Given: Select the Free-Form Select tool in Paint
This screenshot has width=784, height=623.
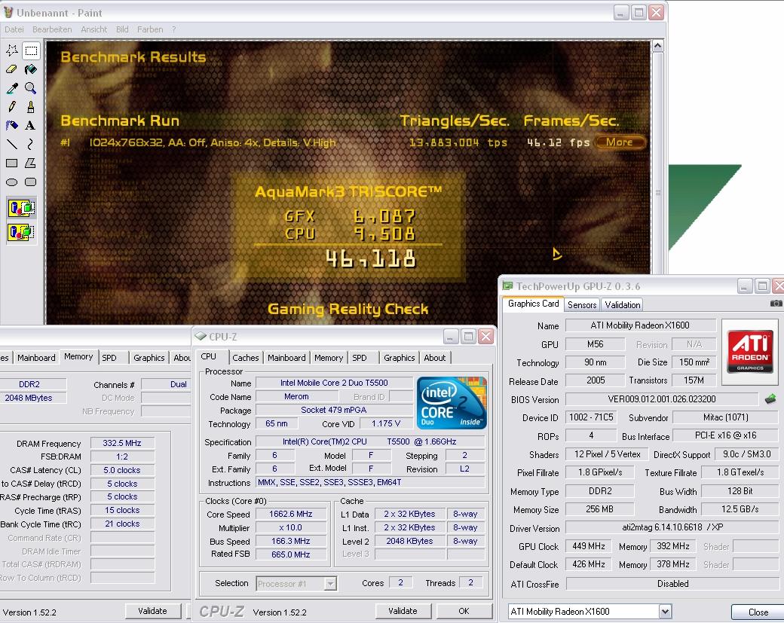Looking at the screenshot, I should [x=12, y=50].
